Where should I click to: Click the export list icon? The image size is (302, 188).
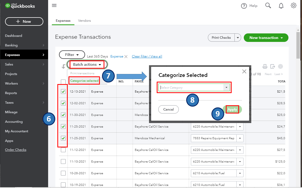(x=273, y=67)
